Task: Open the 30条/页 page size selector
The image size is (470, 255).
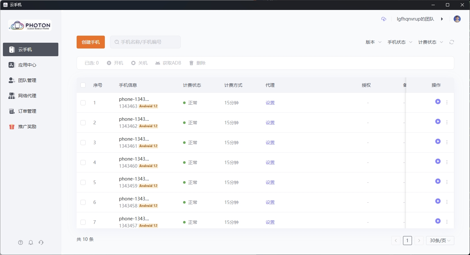Action: [x=440, y=240]
